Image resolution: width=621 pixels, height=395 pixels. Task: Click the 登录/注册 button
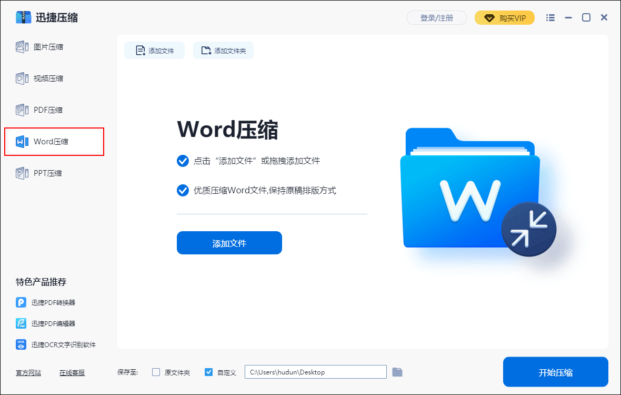(x=436, y=18)
